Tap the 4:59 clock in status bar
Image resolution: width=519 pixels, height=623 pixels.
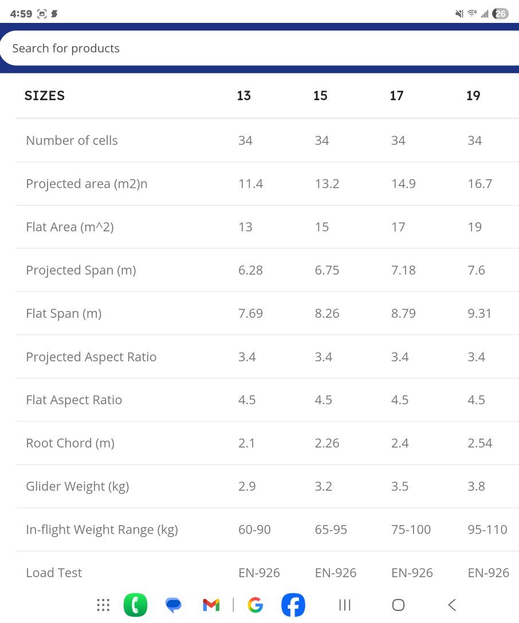click(x=21, y=14)
